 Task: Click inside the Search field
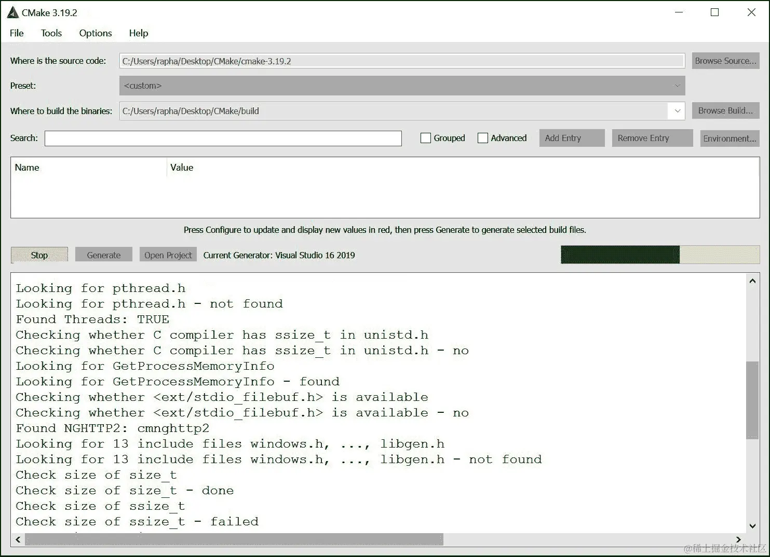pos(222,138)
